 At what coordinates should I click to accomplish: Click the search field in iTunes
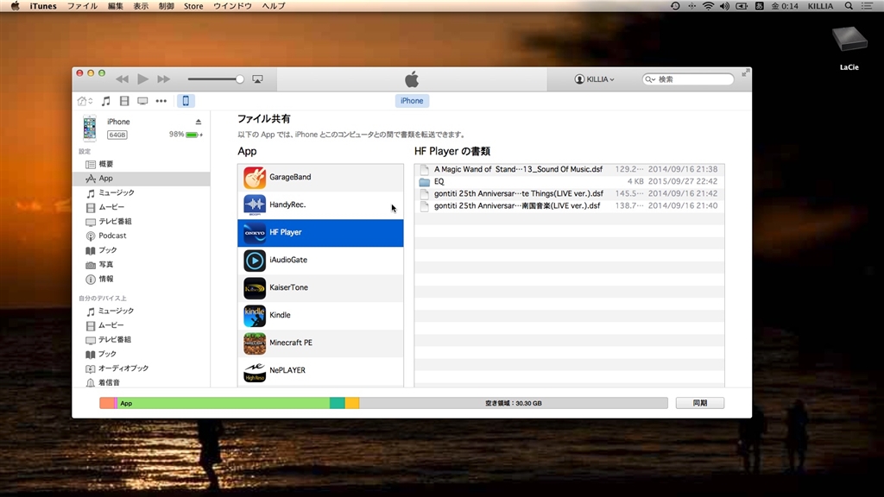pos(688,79)
